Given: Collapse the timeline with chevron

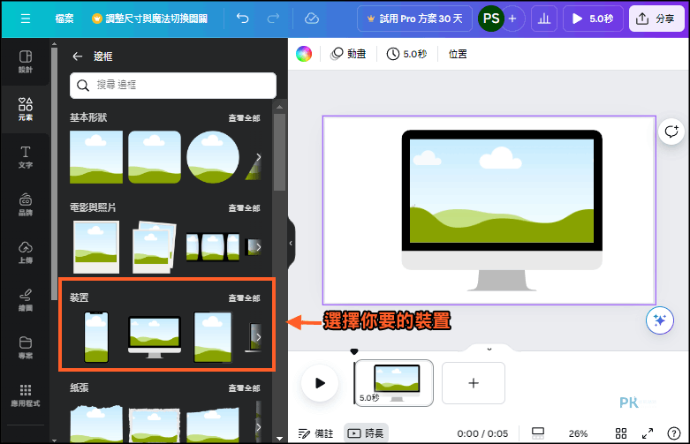Looking at the screenshot, I should pyautogui.click(x=489, y=350).
